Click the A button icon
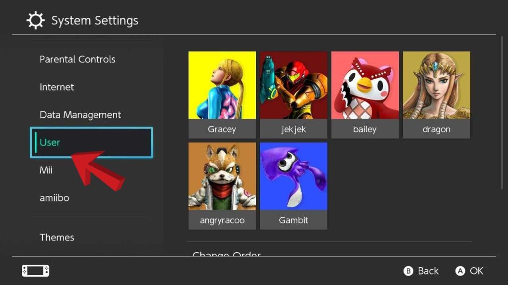Screen dimensions: 508x285 [x=460, y=271]
